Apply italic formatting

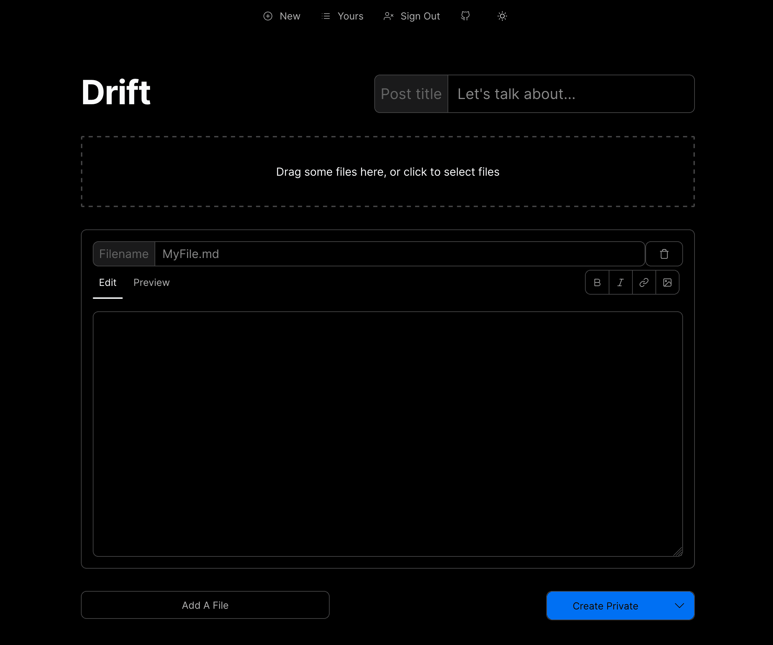[621, 282]
